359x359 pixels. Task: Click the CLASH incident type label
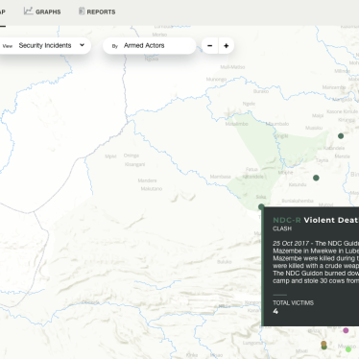(x=282, y=228)
